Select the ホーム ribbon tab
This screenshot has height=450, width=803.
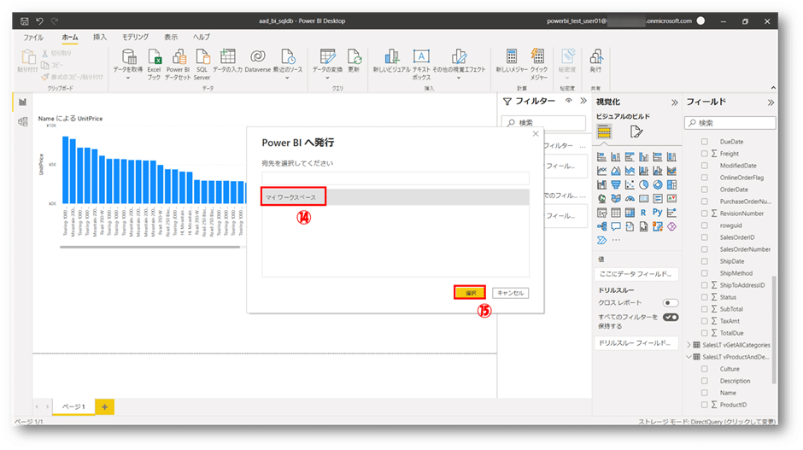(x=70, y=38)
